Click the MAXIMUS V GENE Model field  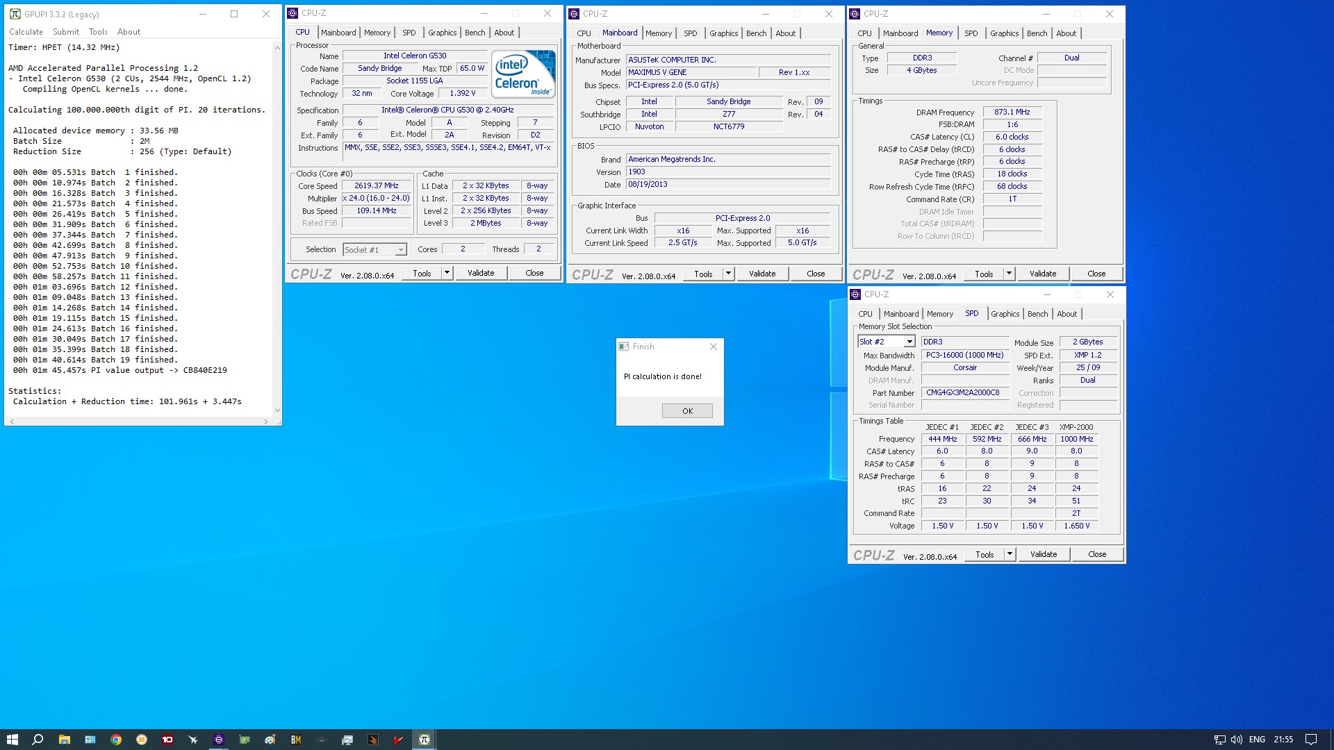click(691, 72)
